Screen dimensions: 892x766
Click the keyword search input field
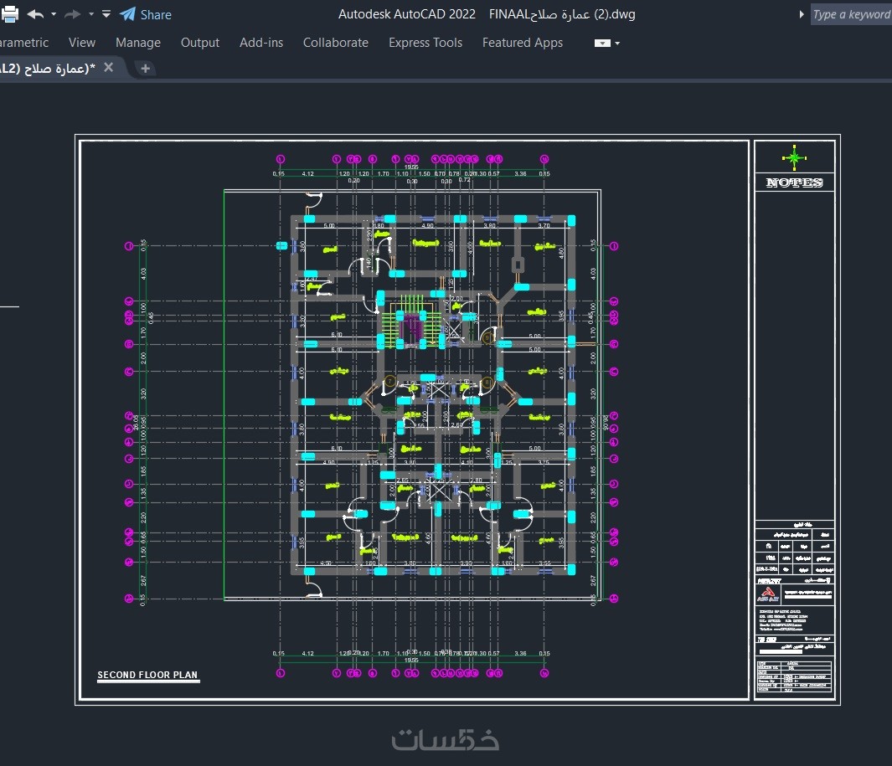coord(851,14)
